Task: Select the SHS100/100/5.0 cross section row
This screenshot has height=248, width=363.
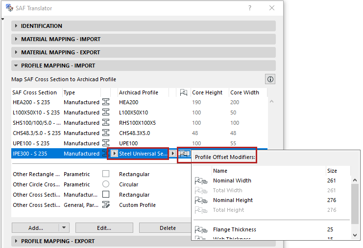Action: [x=139, y=123]
